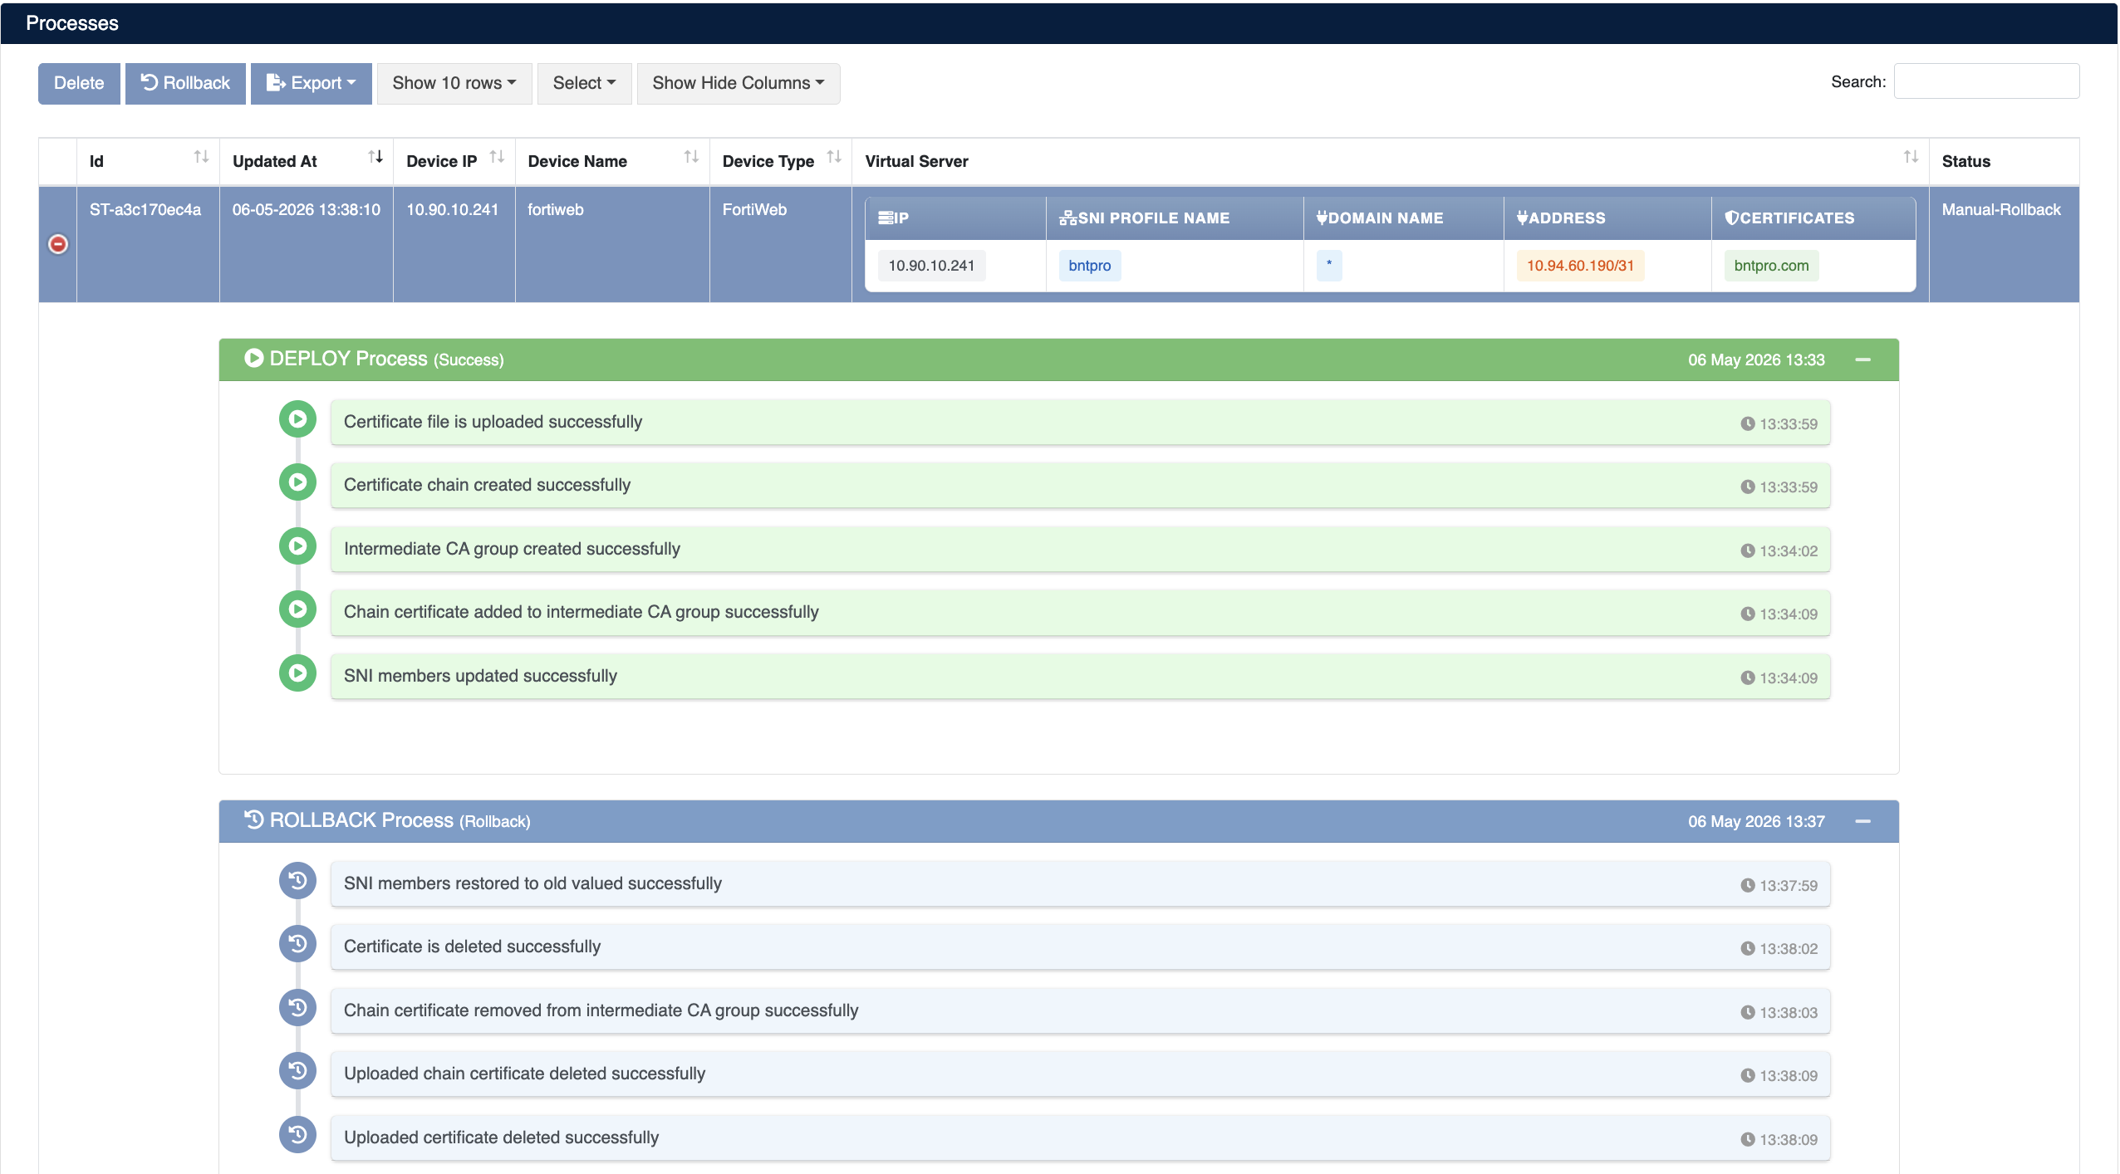The height and width of the screenshot is (1174, 2120).
Task: Click the Certificate chain created successfully message
Action: (x=487, y=485)
